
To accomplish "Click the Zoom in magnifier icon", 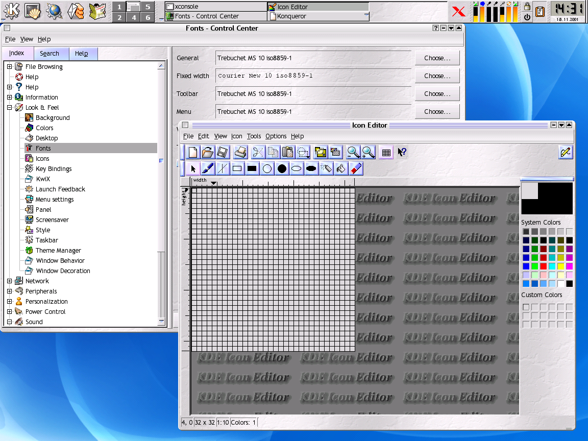I will tap(368, 152).
